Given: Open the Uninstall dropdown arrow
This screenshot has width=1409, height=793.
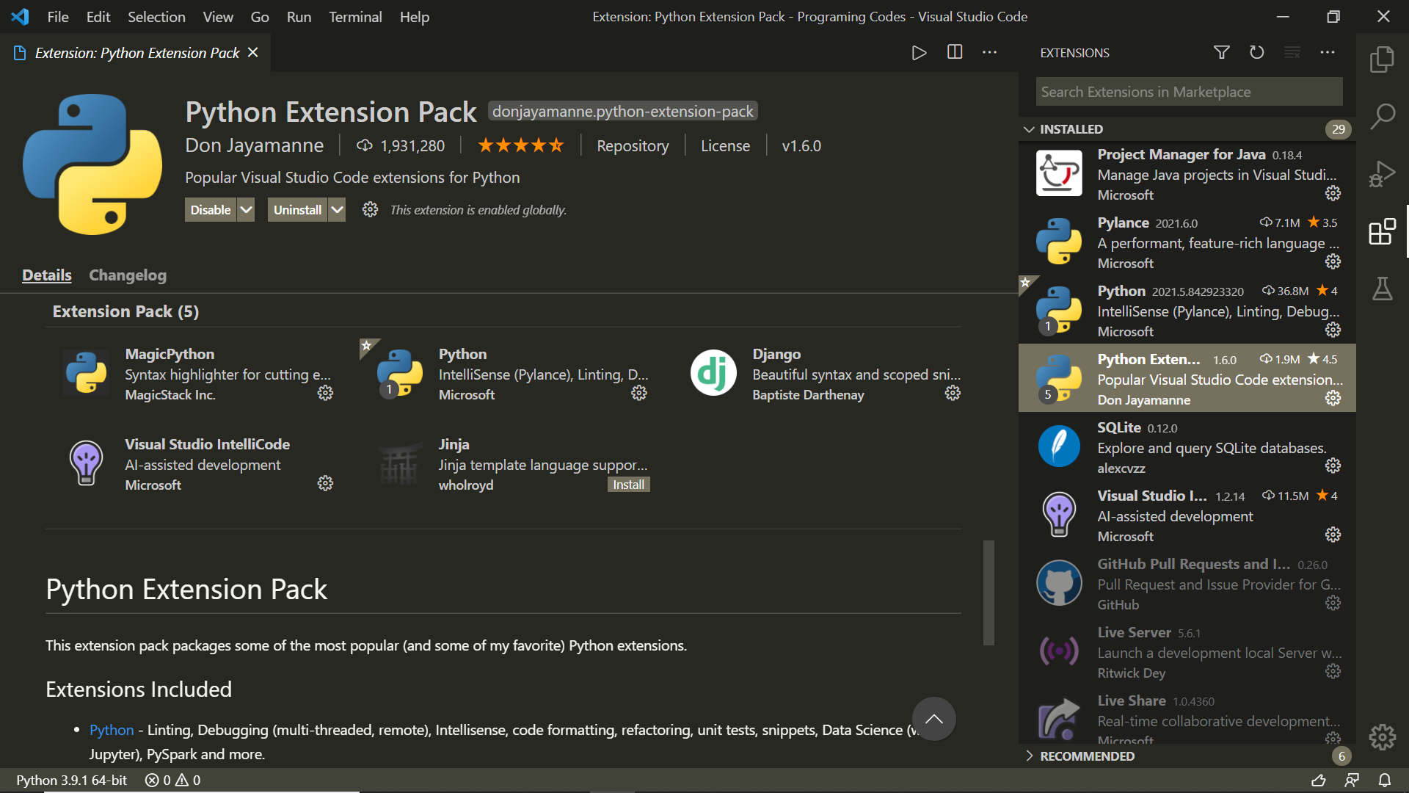Looking at the screenshot, I should pyautogui.click(x=337, y=209).
